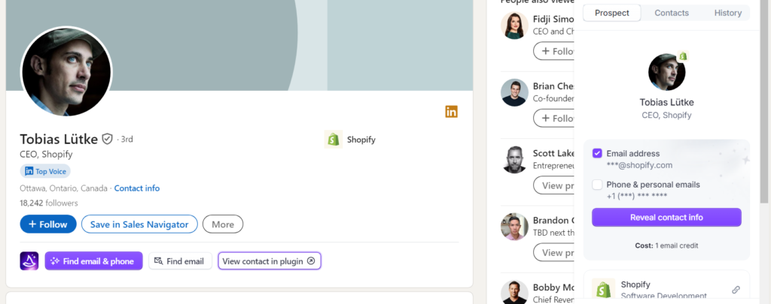Click the link icon beside Shopify company card
Screen dimensions: 771x304
click(736, 290)
